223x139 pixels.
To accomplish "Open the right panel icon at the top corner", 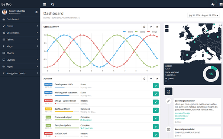I will pyautogui.click(x=221, y=4).
